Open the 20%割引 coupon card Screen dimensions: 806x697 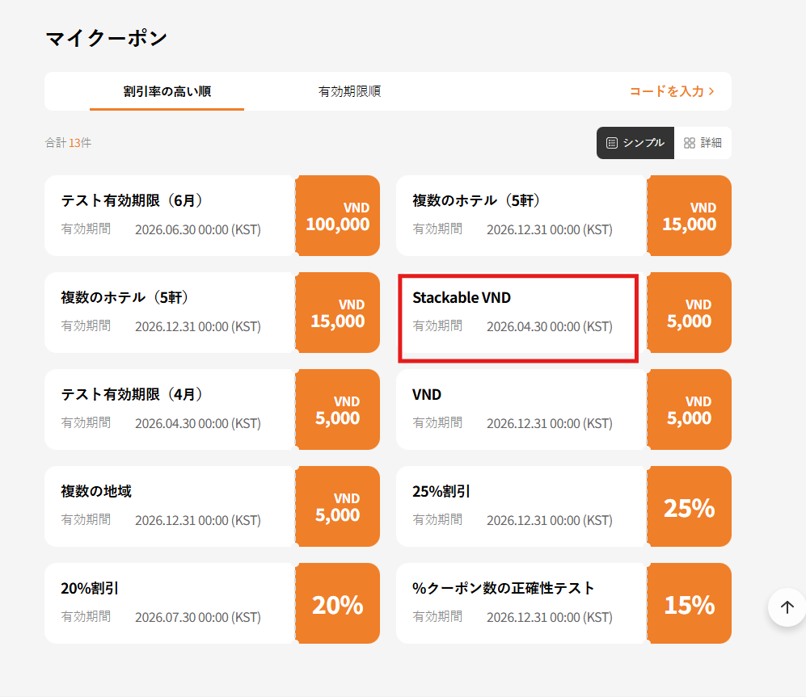click(170, 603)
